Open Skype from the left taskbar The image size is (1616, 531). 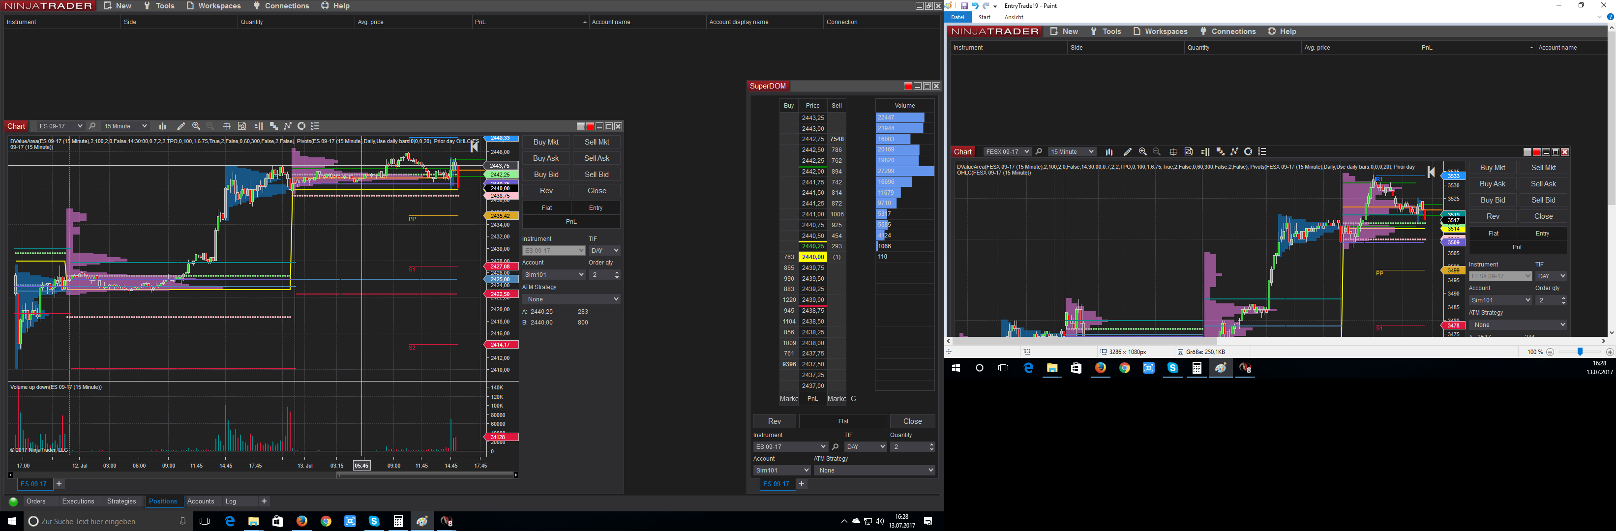pos(375,521)
